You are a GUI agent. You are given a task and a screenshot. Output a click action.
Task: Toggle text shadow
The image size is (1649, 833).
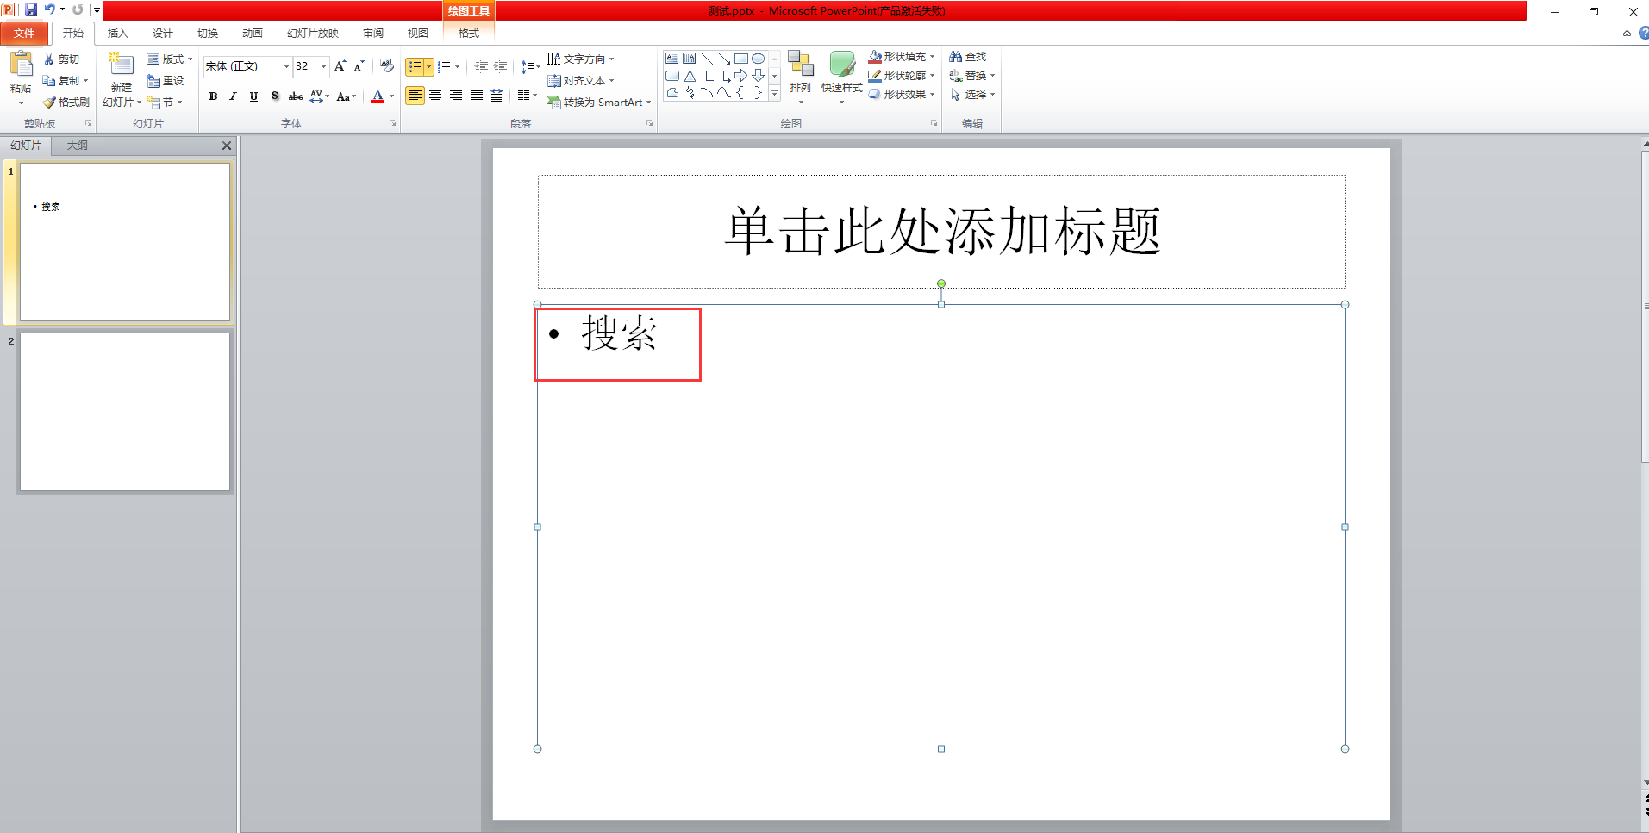coord(274,96)
